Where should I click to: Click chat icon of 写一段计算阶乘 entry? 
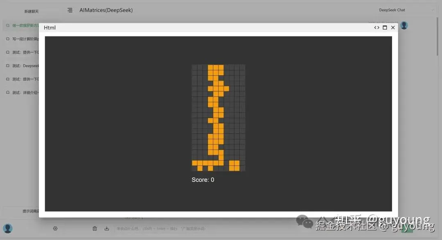(8, 39)
